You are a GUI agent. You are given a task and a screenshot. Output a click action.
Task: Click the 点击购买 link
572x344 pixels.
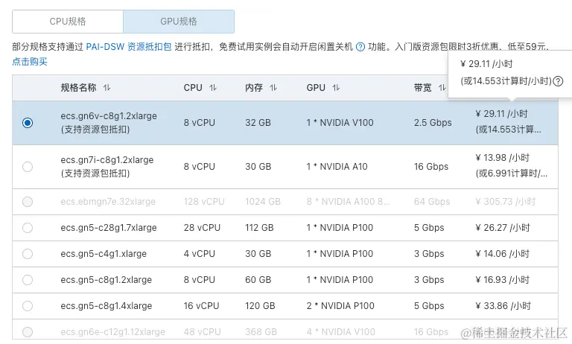pos(30,62)
